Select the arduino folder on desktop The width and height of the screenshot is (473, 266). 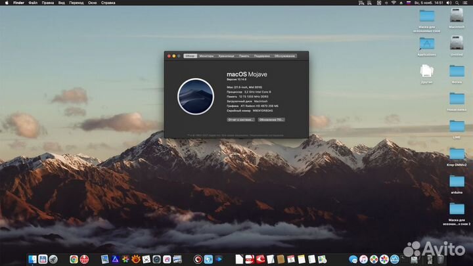tap(457, 185)
